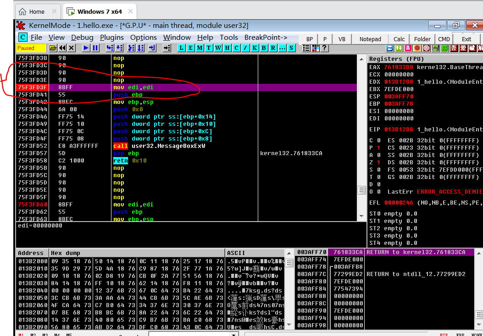The width and height of the screenshot is (483, 336).
Task: Open the View menu
Action: (56, 38)
